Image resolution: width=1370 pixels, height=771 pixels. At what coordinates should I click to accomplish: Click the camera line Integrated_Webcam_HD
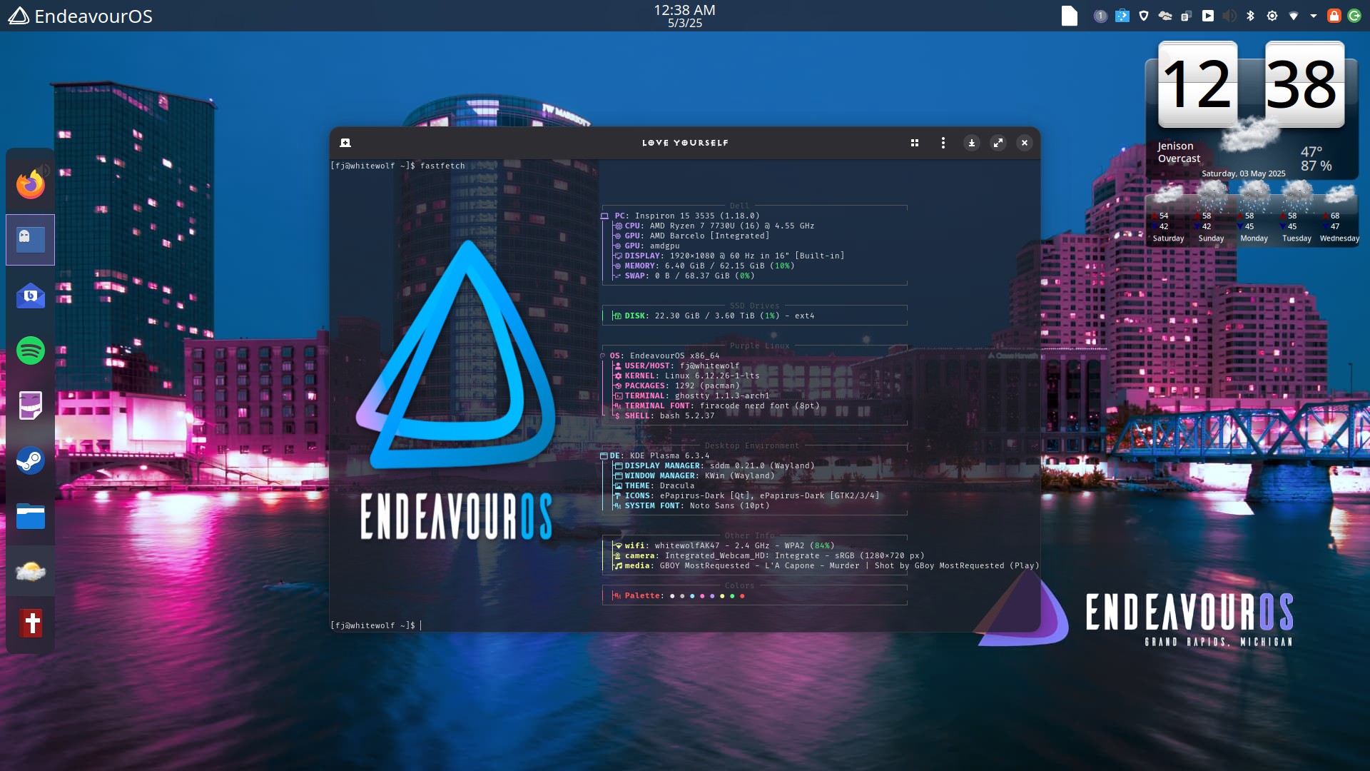[x=768, y=555]
